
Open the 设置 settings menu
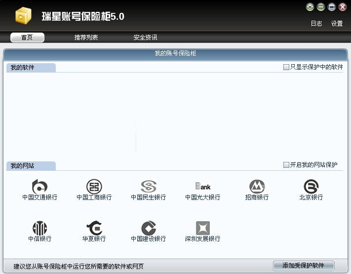pos(337,24)
